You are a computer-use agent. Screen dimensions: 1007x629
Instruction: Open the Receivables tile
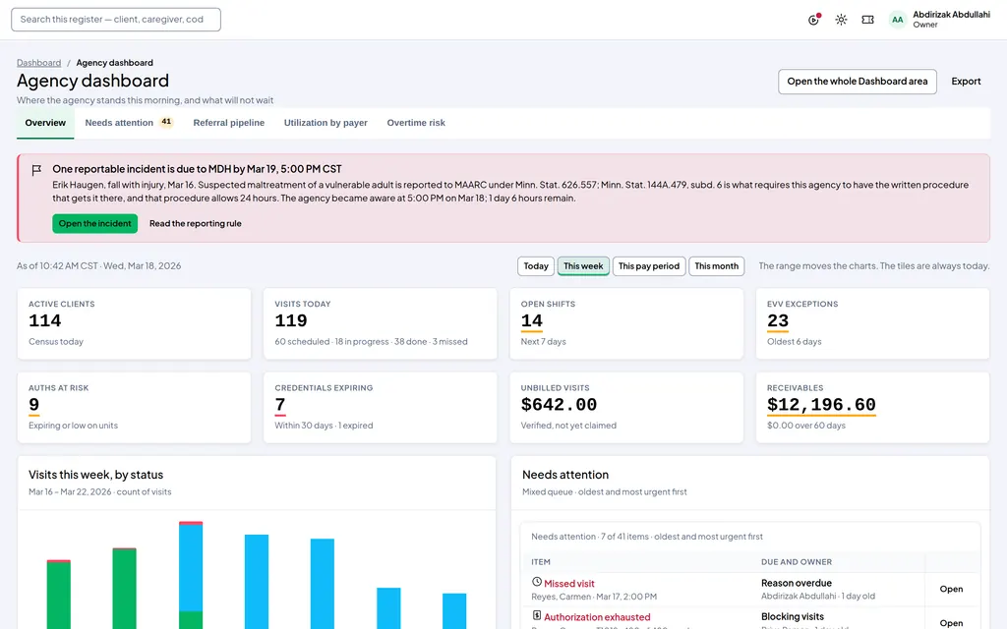pos(873,408)
